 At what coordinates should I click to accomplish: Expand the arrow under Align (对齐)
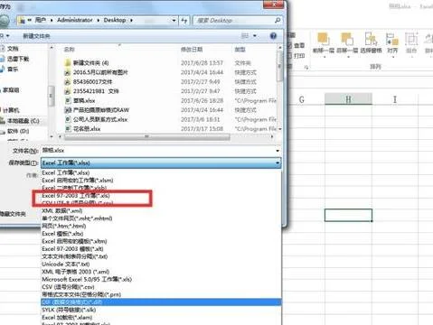pos(393,56)
